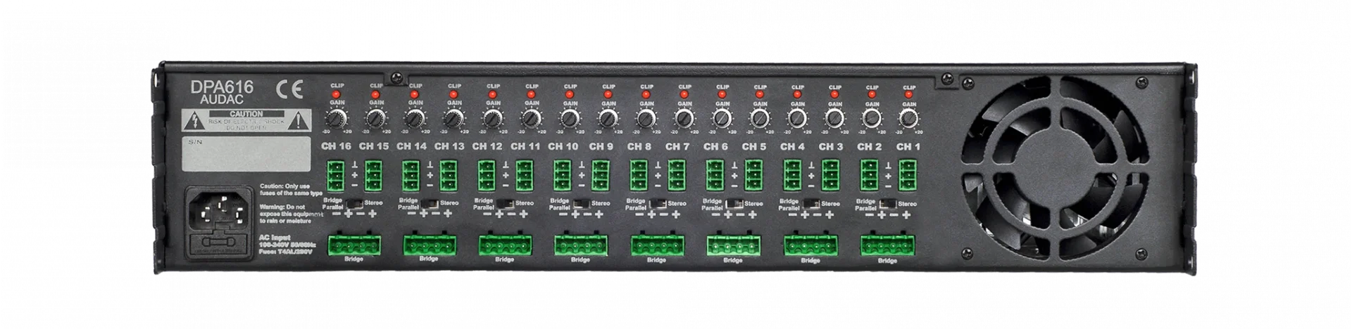This screenshot has width=1352, height=329.
Task: Click the CH 14 clip LED
Action: (x=414, y=94)
